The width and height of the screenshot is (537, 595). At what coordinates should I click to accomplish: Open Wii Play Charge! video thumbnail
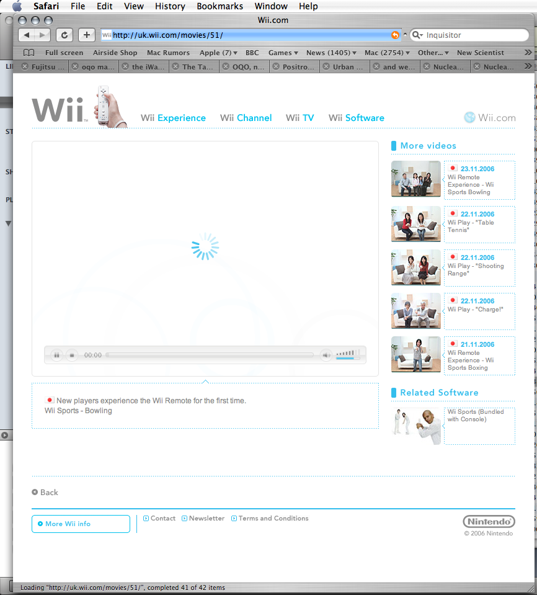416,311
